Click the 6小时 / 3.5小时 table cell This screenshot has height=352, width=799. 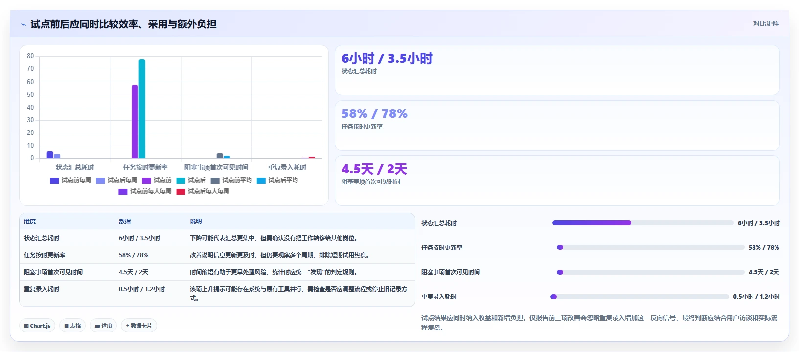[x=139, y=238]
